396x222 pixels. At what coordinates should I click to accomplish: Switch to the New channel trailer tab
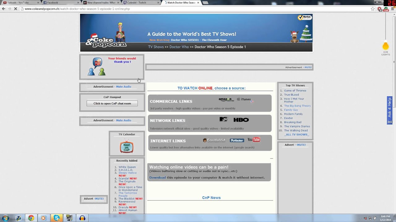pos(101,2)
